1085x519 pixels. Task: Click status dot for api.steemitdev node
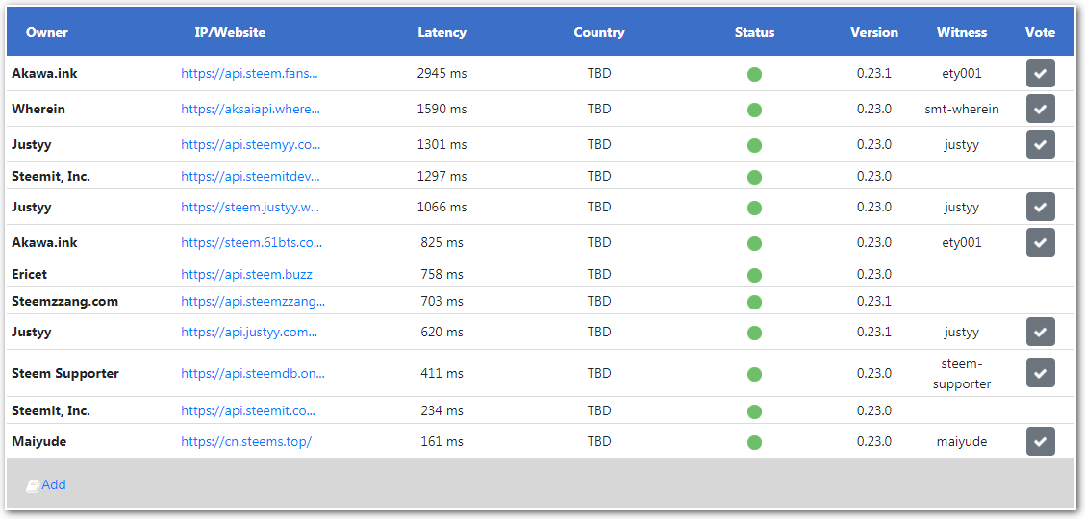[754, 177]
